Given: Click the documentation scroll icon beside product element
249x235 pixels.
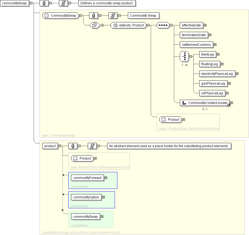Looking at the screenshot, I should tap(92, 146).
